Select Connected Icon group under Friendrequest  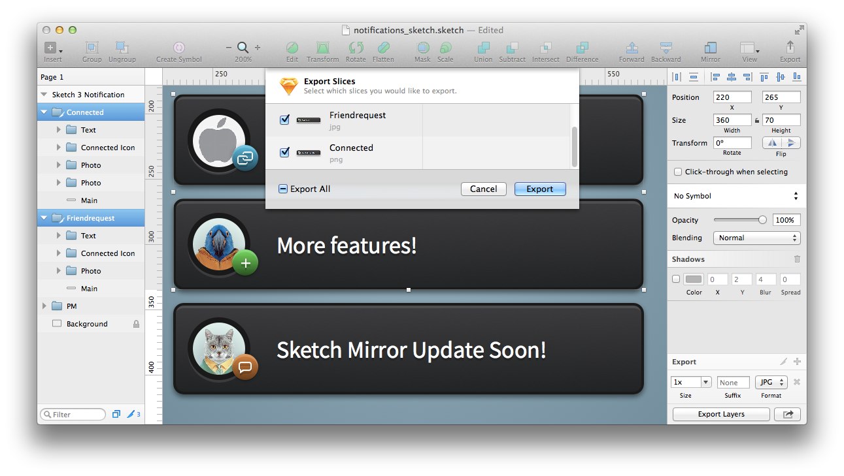point(91,253)
